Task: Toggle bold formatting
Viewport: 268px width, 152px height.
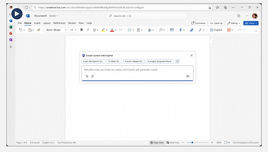Action: coord(82,30)
